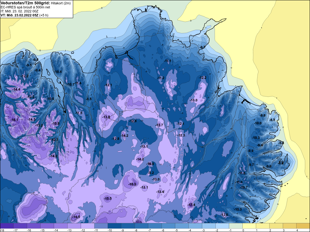Click the -9.9 temperature label
Image resolution: width=310 pixels, height=232 pixels.
tap(250, 151)
